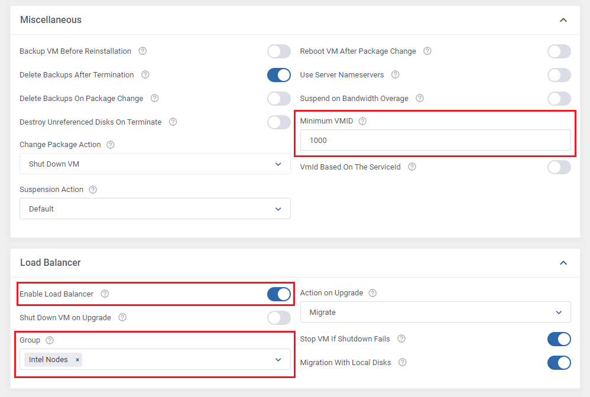Toggle Reboot VM After Package Change switch
The height and width of the screenshot is (397, 590).
pyautogui.click(x=559, y=51)
